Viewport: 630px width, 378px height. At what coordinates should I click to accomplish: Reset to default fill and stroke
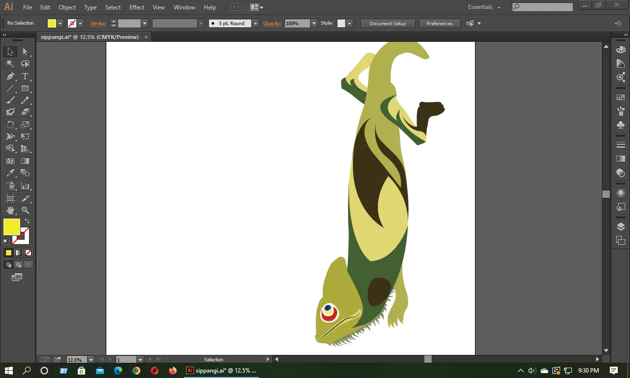[6, 242]
